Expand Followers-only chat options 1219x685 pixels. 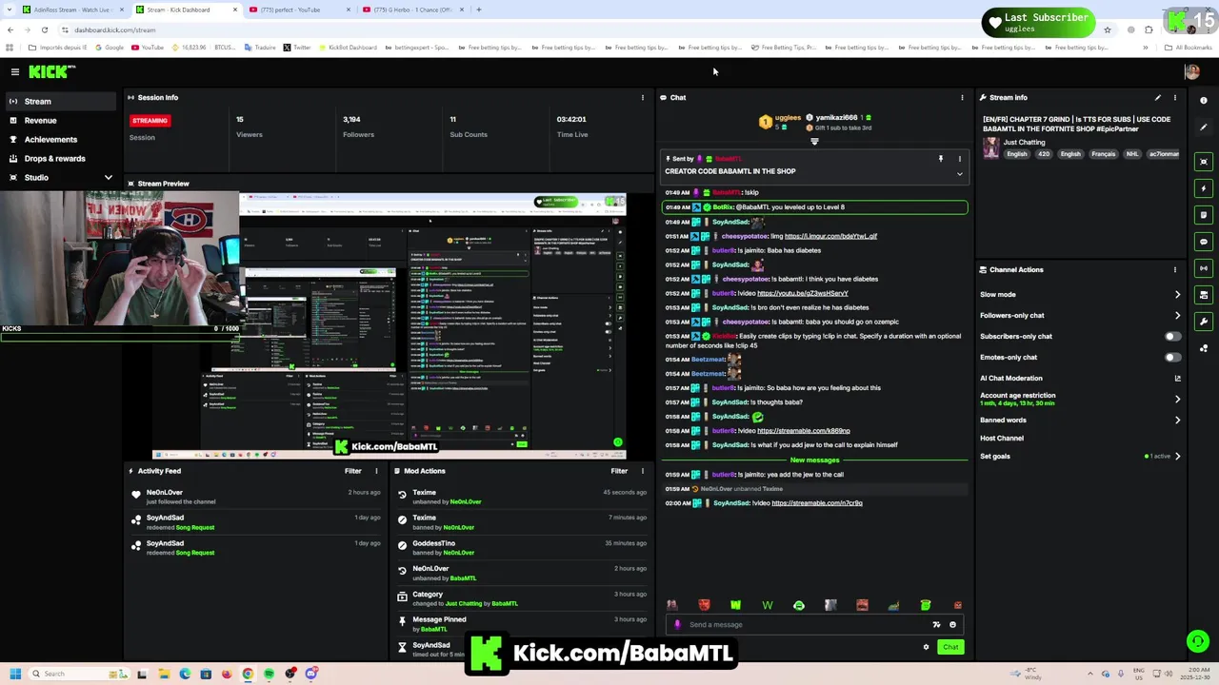[x=1177, y=315]
